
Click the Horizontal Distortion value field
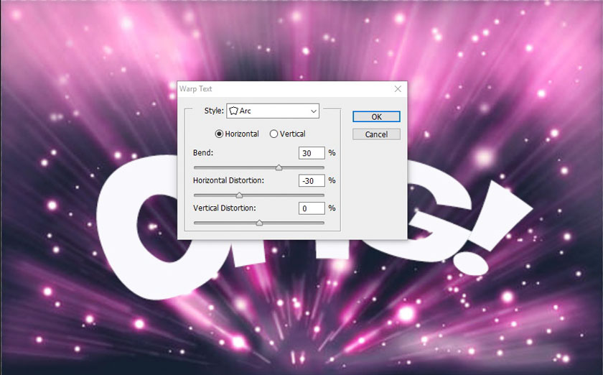312,180
